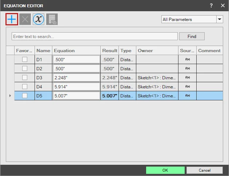Sort by the Result column header

110,50
